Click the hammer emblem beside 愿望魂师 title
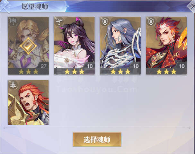 point(5,6)
